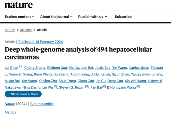Viewport: 171px width, 119px height.
Task: Click the Subscribe menu item
Action: [x=123, y=17]
